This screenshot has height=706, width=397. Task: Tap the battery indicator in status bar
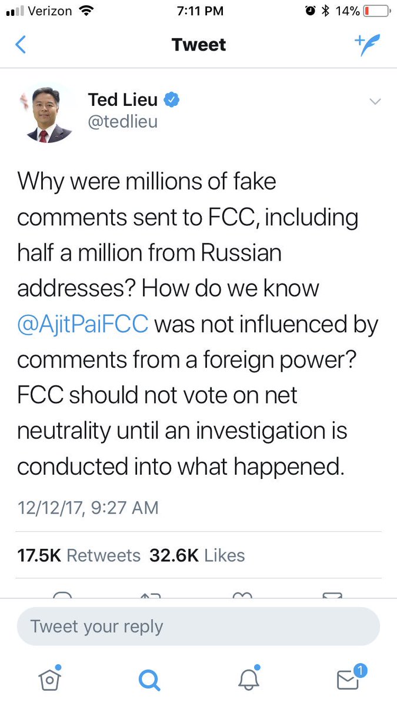click(x=376, y=11)
